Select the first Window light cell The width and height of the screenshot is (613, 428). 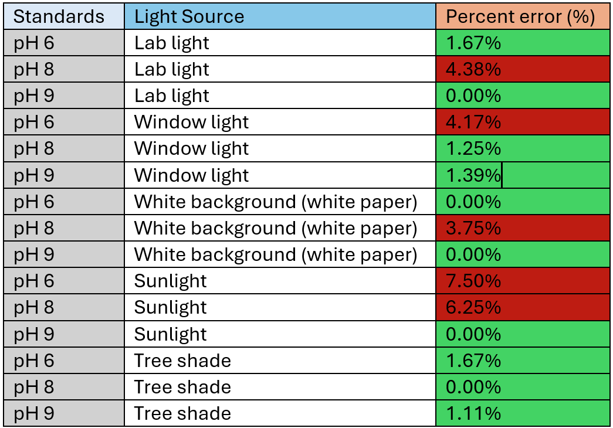pos(280,122)
